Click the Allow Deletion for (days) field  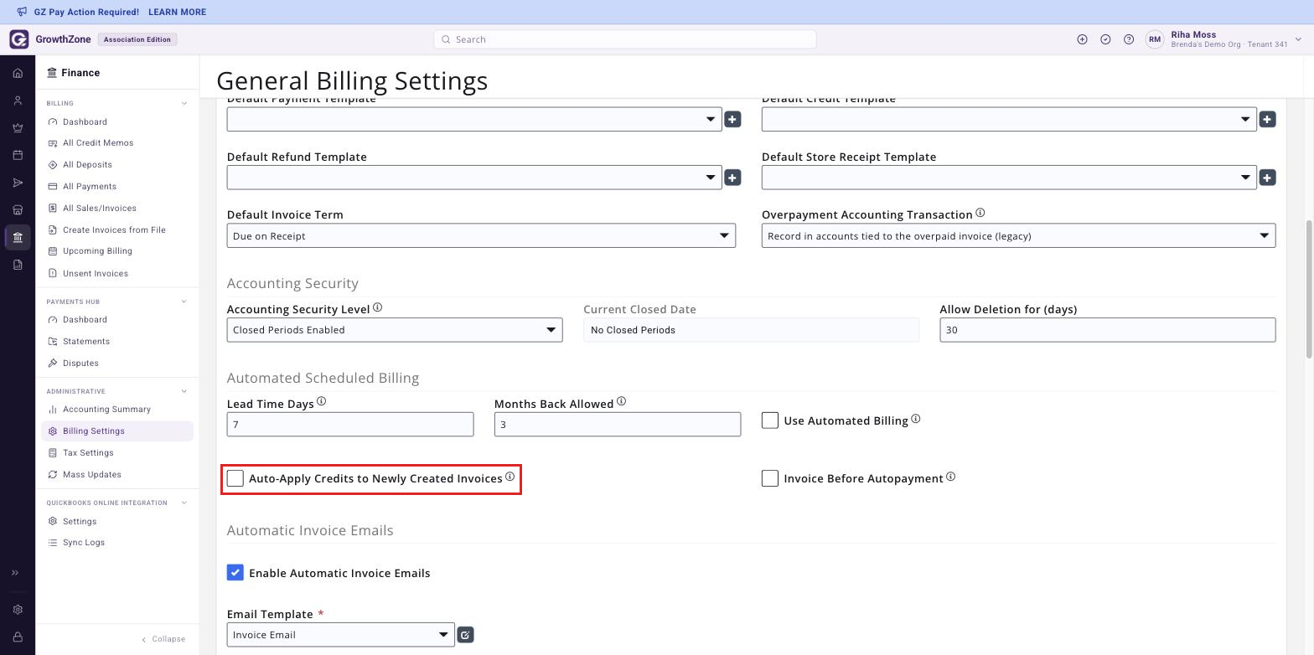[1107, 330]
